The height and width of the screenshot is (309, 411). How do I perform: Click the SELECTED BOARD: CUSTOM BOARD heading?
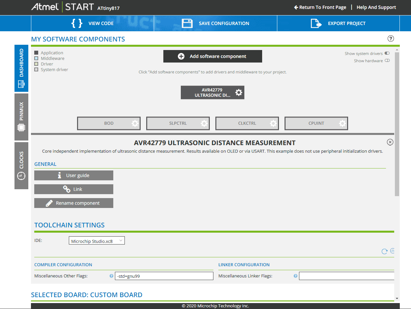pyautogui.click(x=87, y=295)
